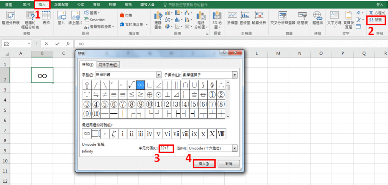Click the Ω 符號 symbol button

click(376, 19)
